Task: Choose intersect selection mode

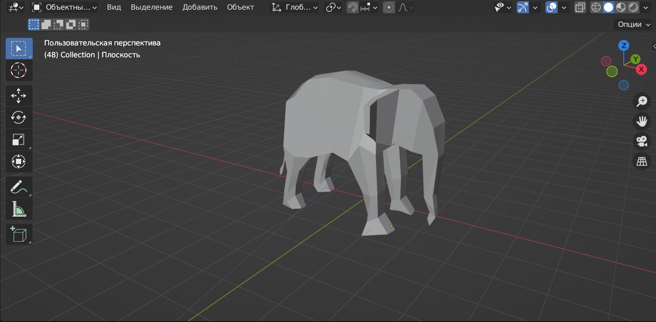Action: [83, 24]
